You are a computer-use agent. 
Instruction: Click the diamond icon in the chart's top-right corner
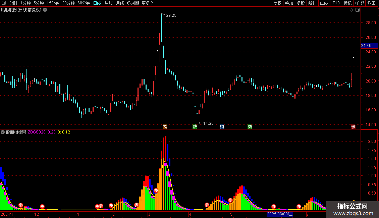pyautogui.click(x=351, y=10)
